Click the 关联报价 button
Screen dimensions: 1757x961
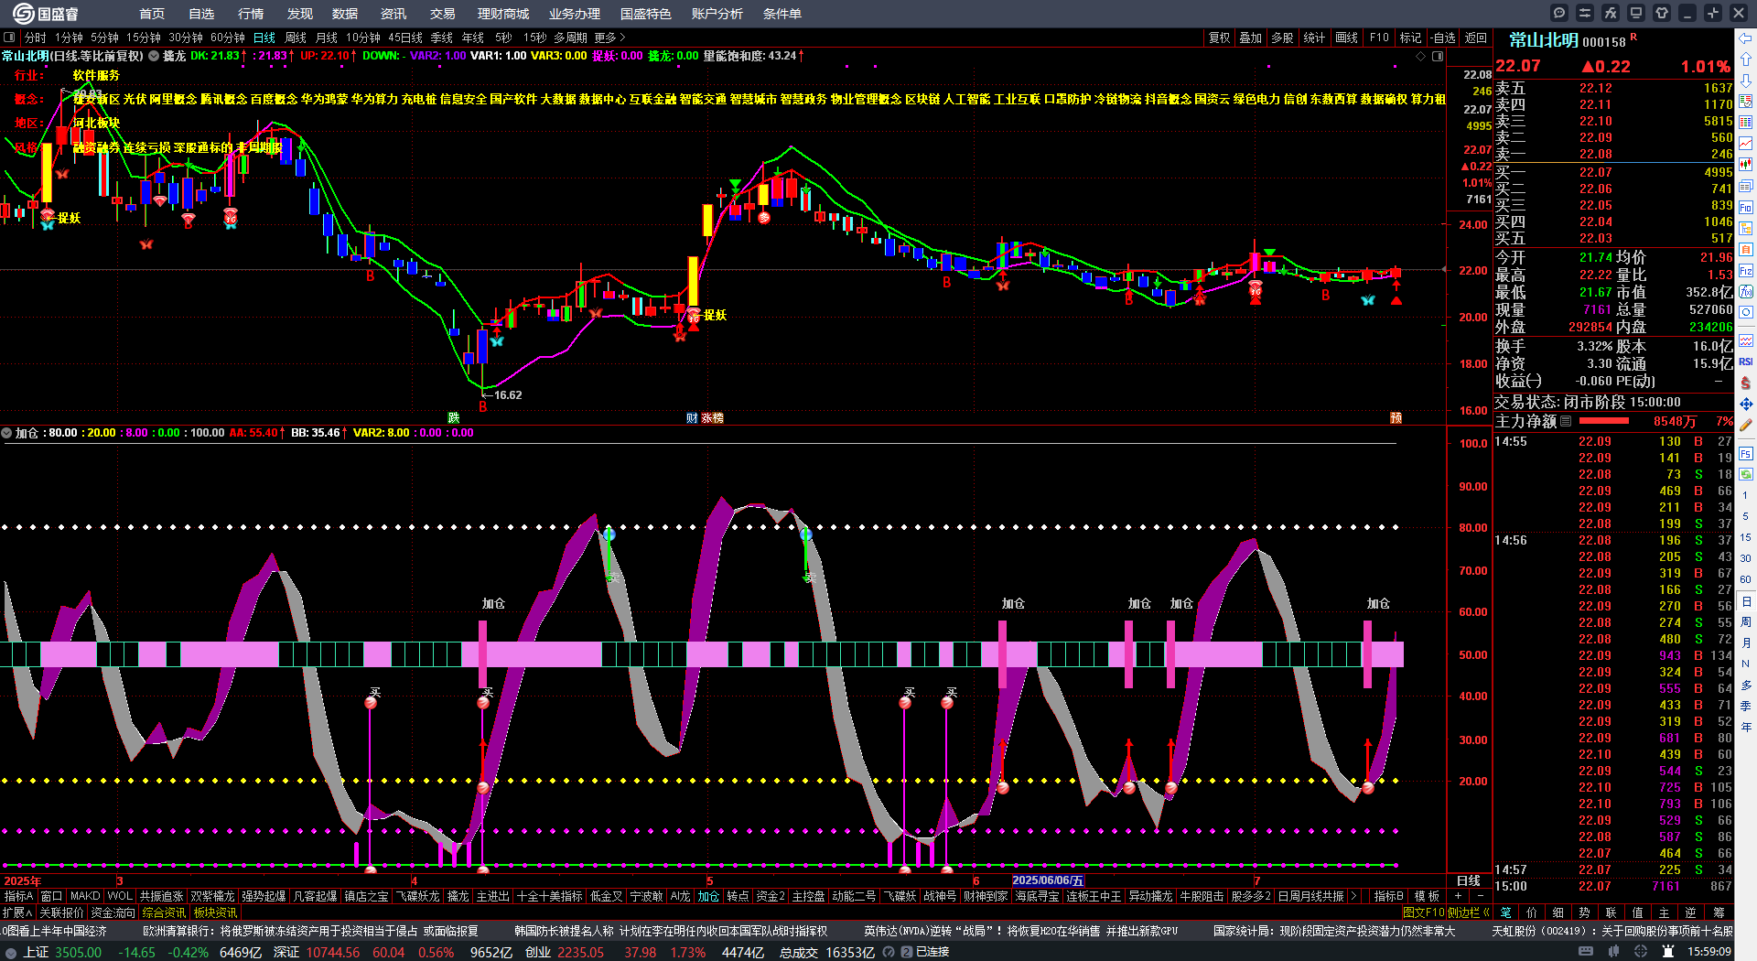(x=61, y=912)
